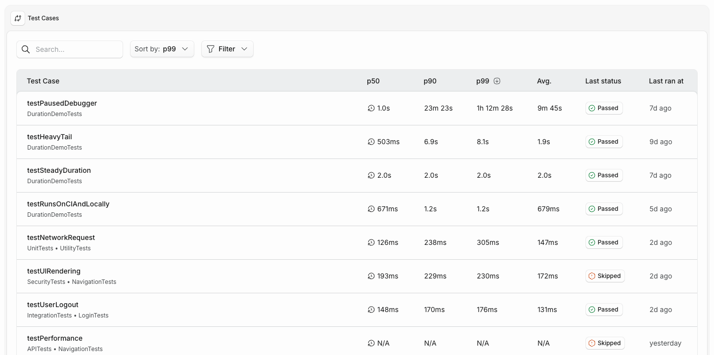
Task: Click the history icon beside 126ms p50
Action: (x=371, y=242)
